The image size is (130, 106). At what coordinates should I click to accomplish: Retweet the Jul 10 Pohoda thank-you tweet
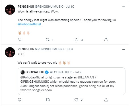tap(48, 40)
